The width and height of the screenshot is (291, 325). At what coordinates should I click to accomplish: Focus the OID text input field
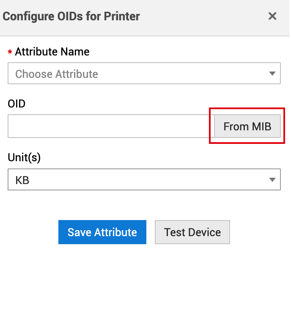coord(111,126)
